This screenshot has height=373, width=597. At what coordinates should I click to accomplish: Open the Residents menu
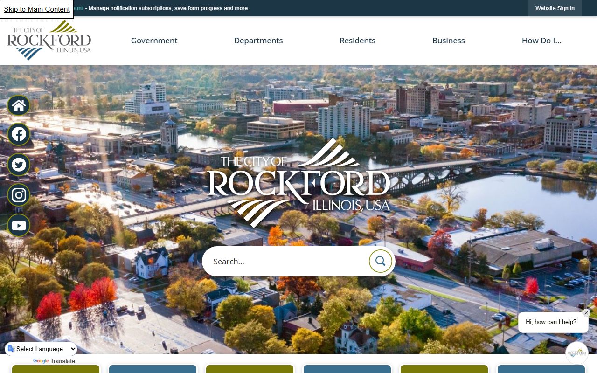[357, 41]
